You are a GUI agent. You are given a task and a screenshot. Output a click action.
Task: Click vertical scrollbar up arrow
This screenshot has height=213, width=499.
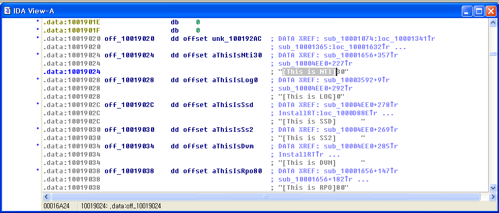493,23
